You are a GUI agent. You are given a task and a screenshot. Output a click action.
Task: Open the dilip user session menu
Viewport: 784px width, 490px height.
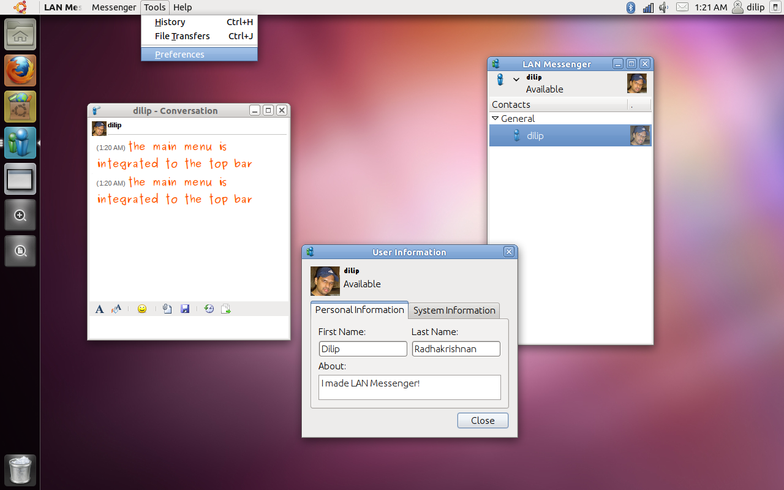[748, 7]
